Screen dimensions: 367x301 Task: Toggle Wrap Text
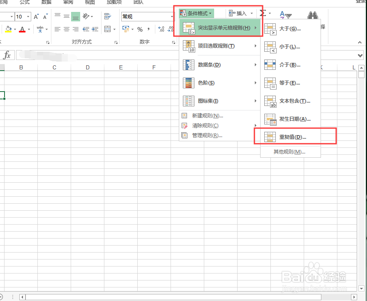pos(108,16)
